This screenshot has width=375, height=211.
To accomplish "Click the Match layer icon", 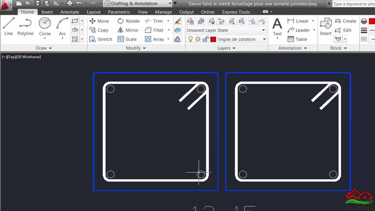I will [x=212, y=21].
